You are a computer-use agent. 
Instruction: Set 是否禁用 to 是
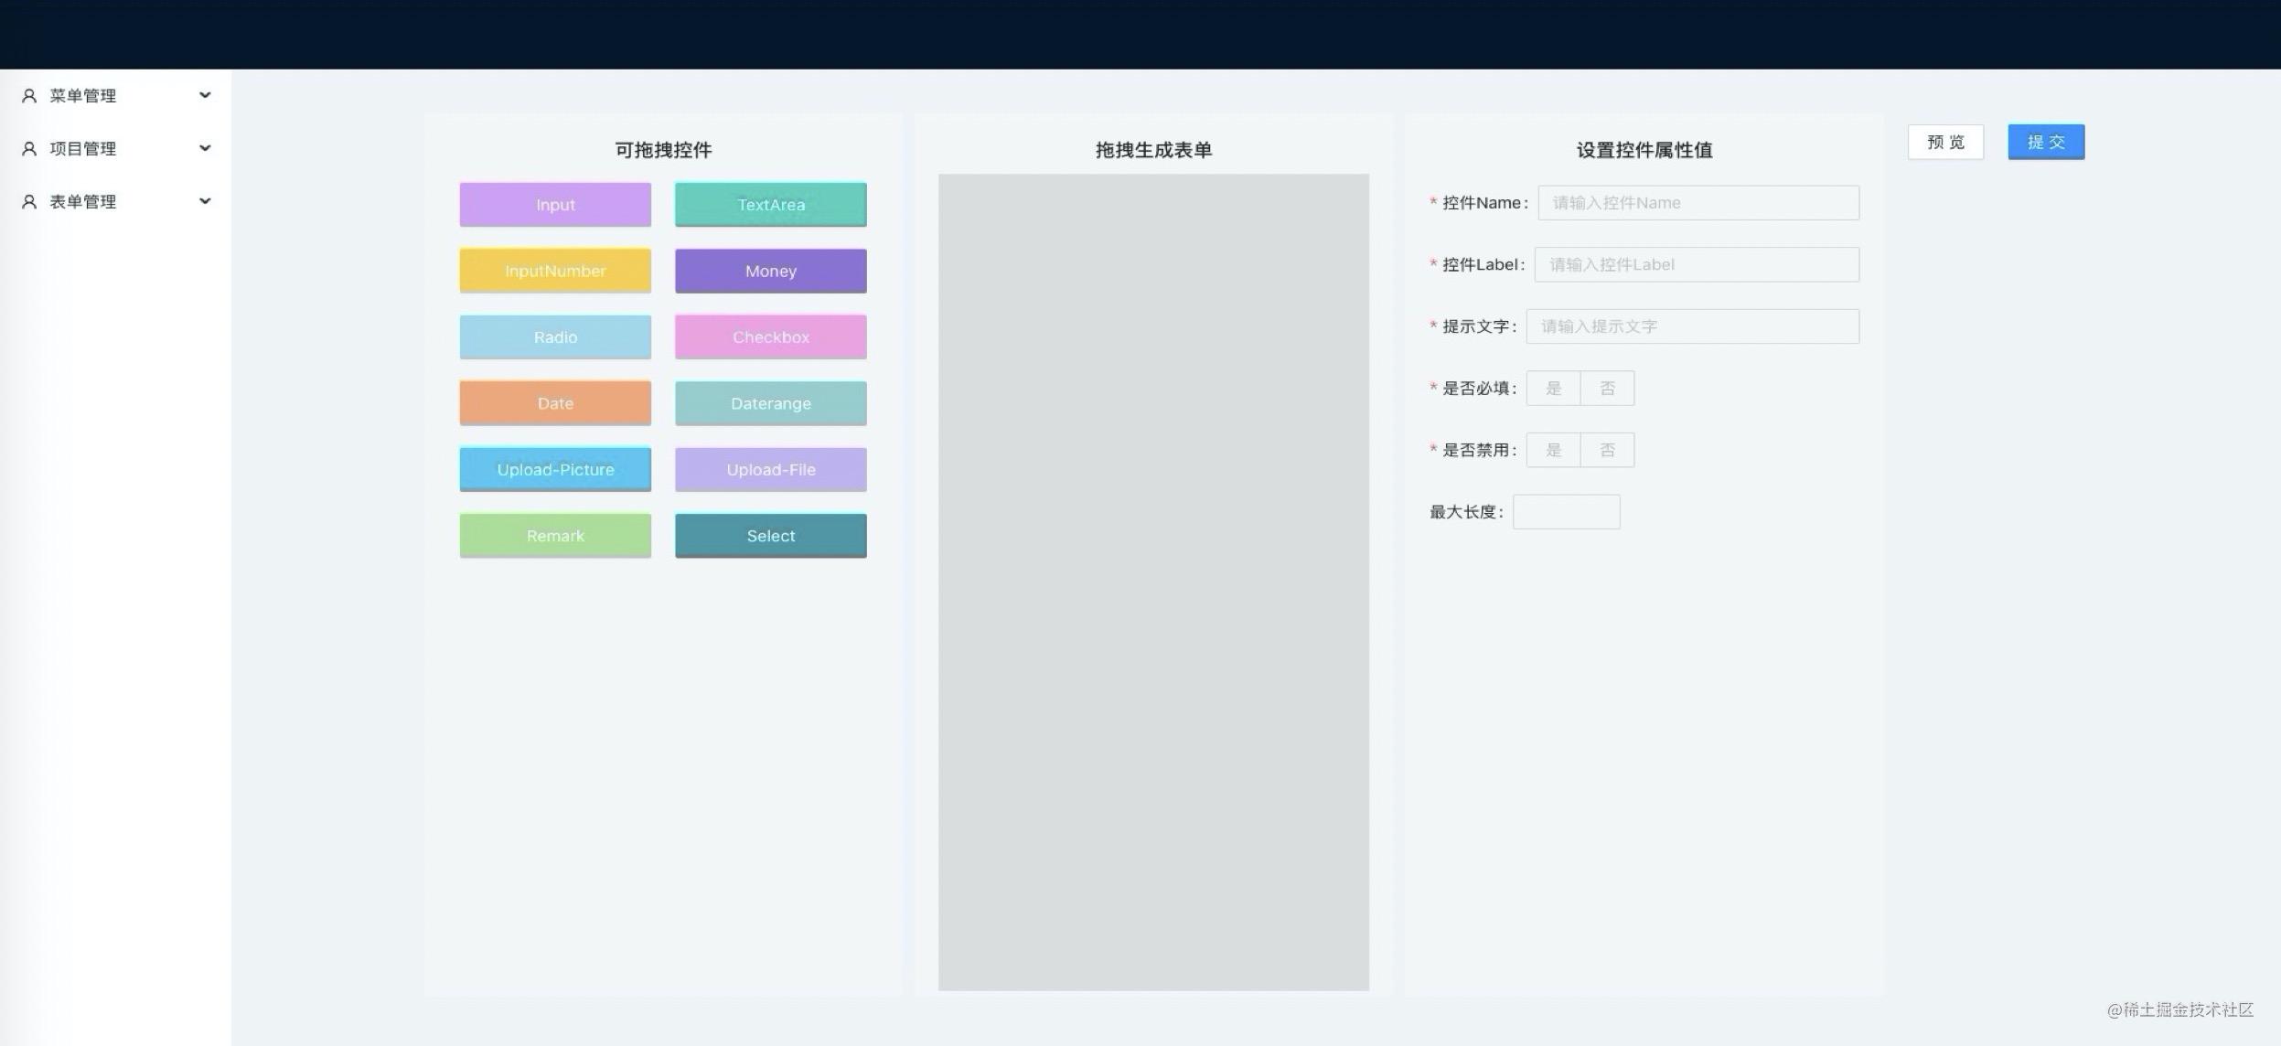[1553, 450]
